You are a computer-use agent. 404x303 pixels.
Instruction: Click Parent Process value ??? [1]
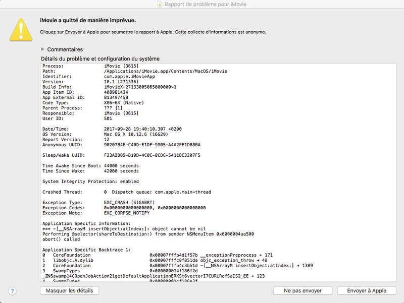point(113,108)
